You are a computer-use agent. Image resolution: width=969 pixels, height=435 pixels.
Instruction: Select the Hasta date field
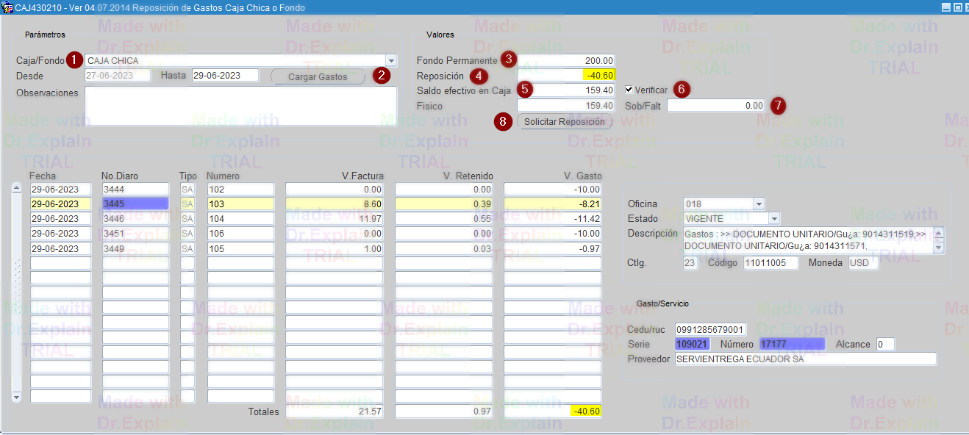click(x=225, y=75)
